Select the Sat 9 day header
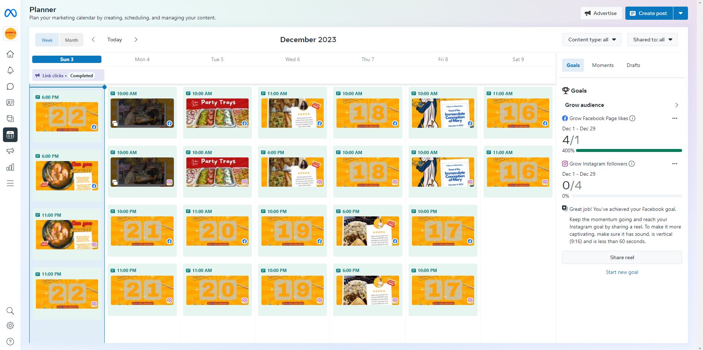The width and height of the screenshot is (703, 350). click(x=518, y=59)
